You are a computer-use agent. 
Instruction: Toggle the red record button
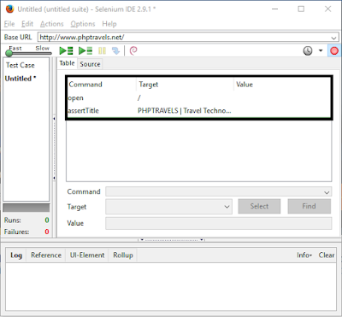coord(334,50)
